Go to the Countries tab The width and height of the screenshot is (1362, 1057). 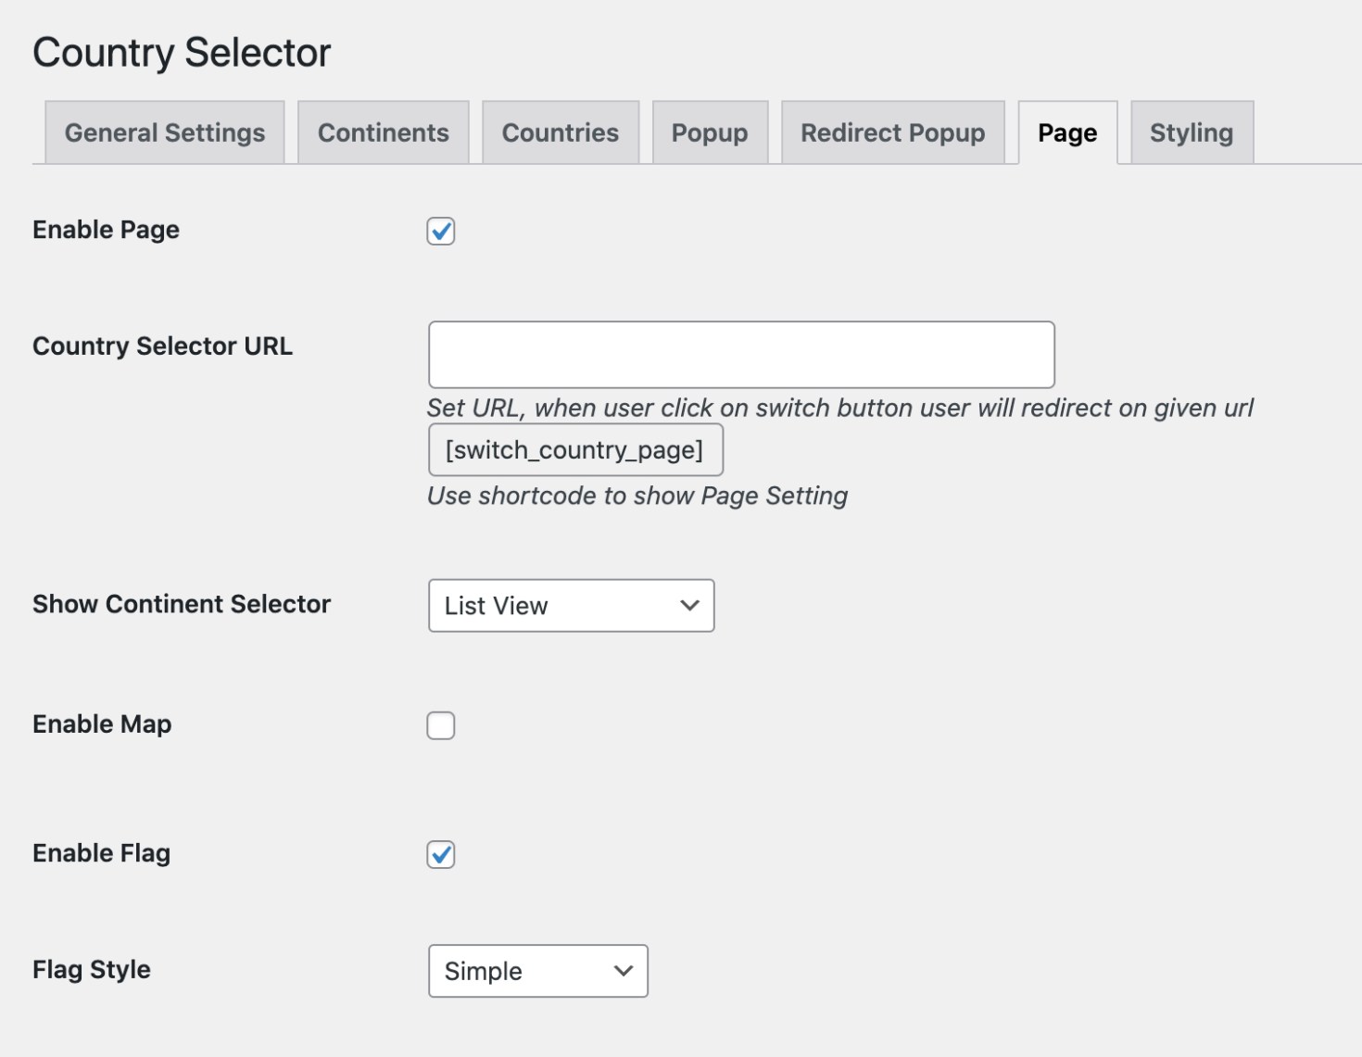pyautogui.click(x=560, y=132)
